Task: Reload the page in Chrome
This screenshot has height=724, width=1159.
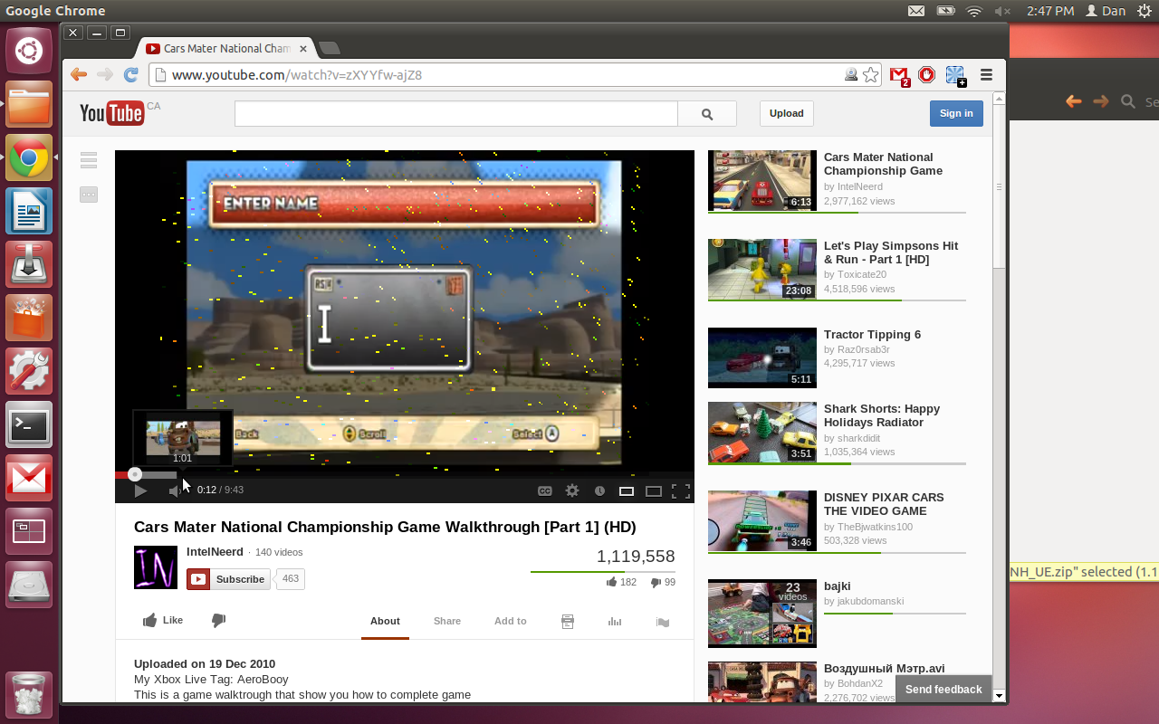Action: point(131,74)
